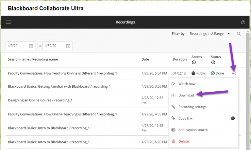Image resolution: width=251 pixels, height=150 pixels.
Task: Click the start date field 4/9/20
Action: [x=17, y=46]
